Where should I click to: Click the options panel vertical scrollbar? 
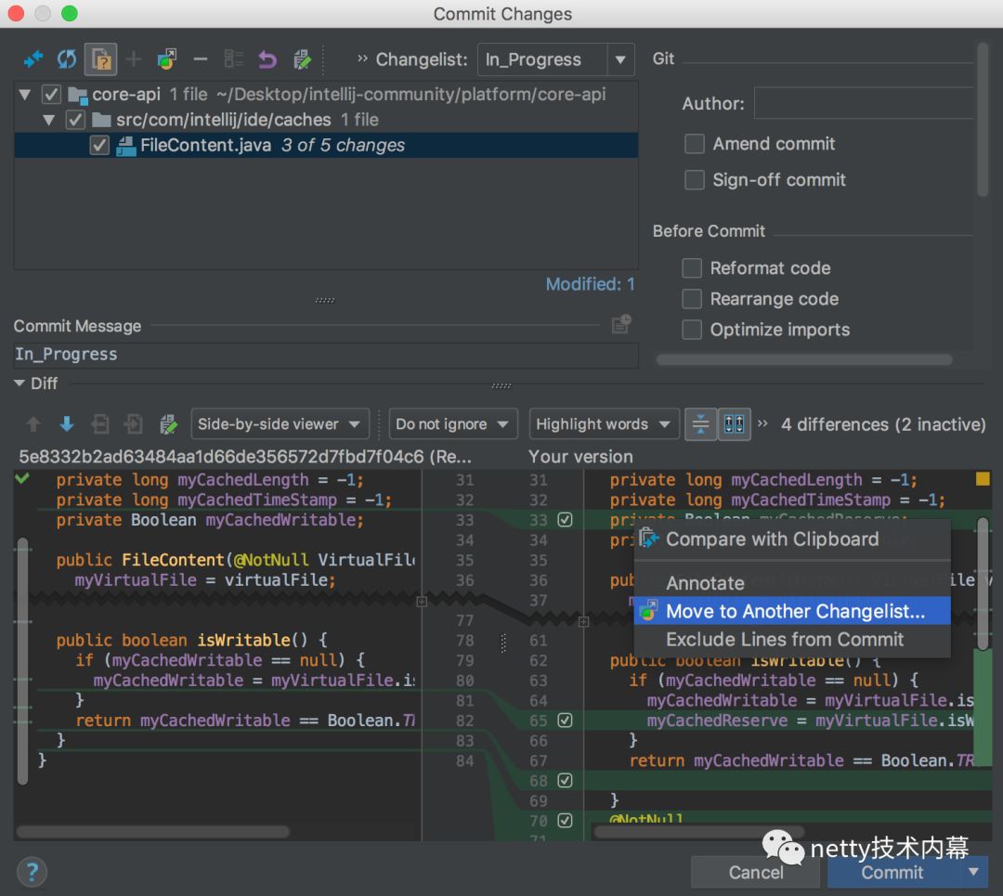983,120
